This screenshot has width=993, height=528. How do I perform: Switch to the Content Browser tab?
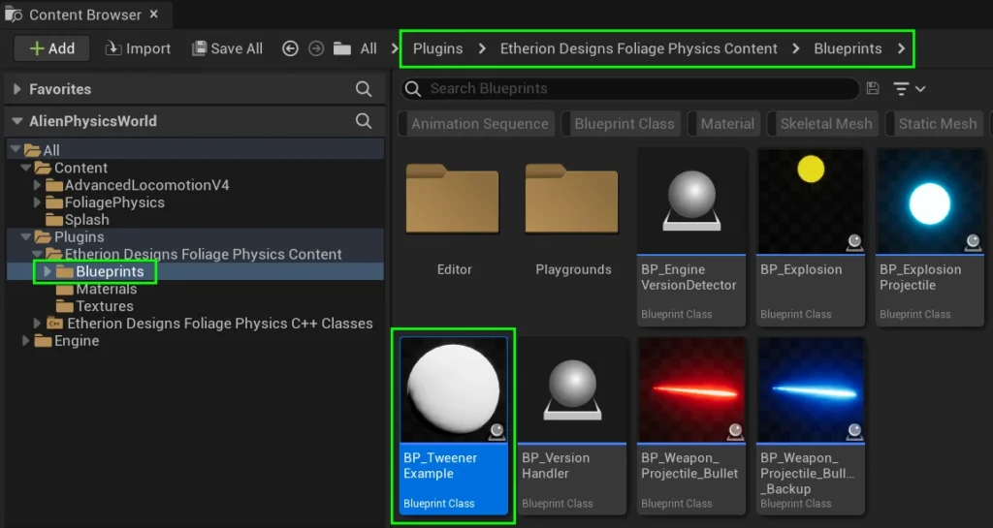[x=85, y=16]
